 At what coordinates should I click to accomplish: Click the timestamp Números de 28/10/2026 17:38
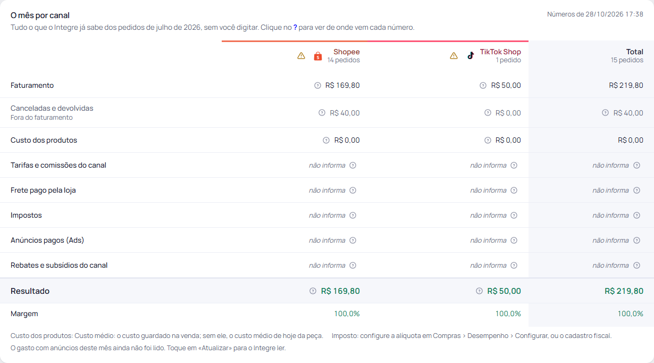pos(596,14)
